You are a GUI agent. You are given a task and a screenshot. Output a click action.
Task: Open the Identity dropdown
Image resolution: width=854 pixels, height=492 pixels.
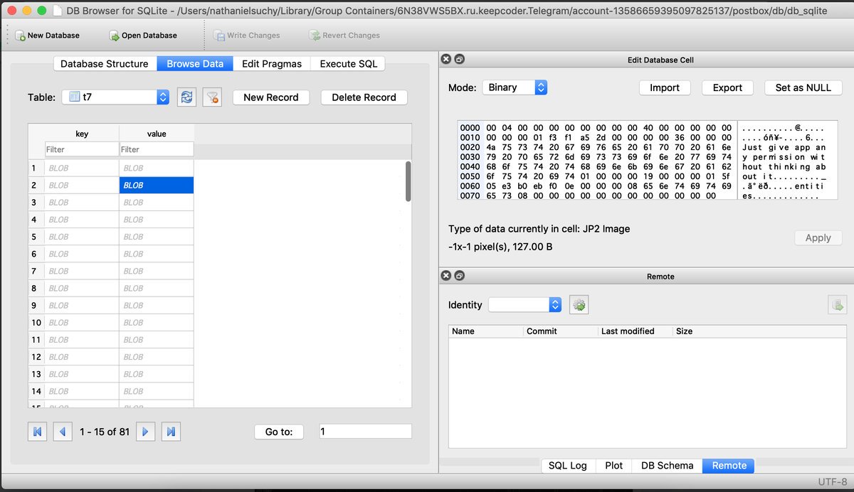click(x=525, y=305)
